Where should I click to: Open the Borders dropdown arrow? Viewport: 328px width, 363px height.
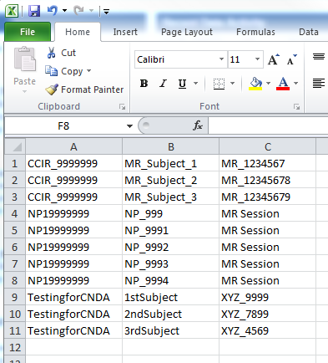pyautogui.click(x=232, y=84)
